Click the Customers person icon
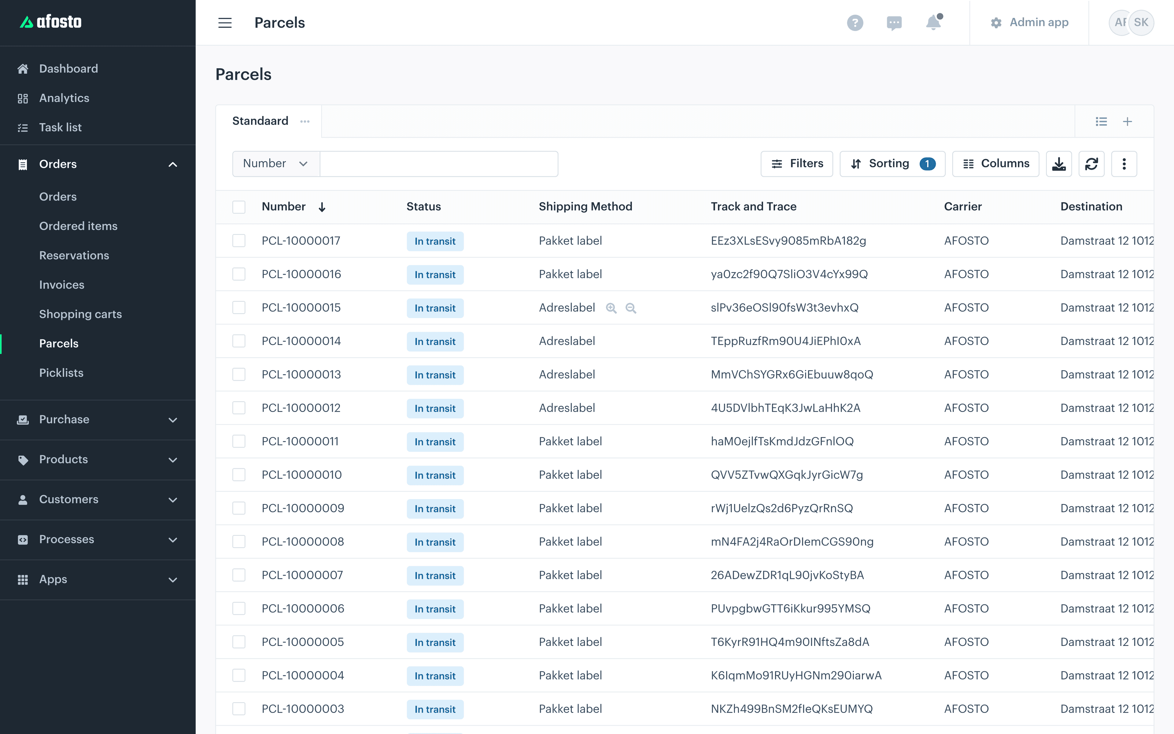 tap(23, 499)
